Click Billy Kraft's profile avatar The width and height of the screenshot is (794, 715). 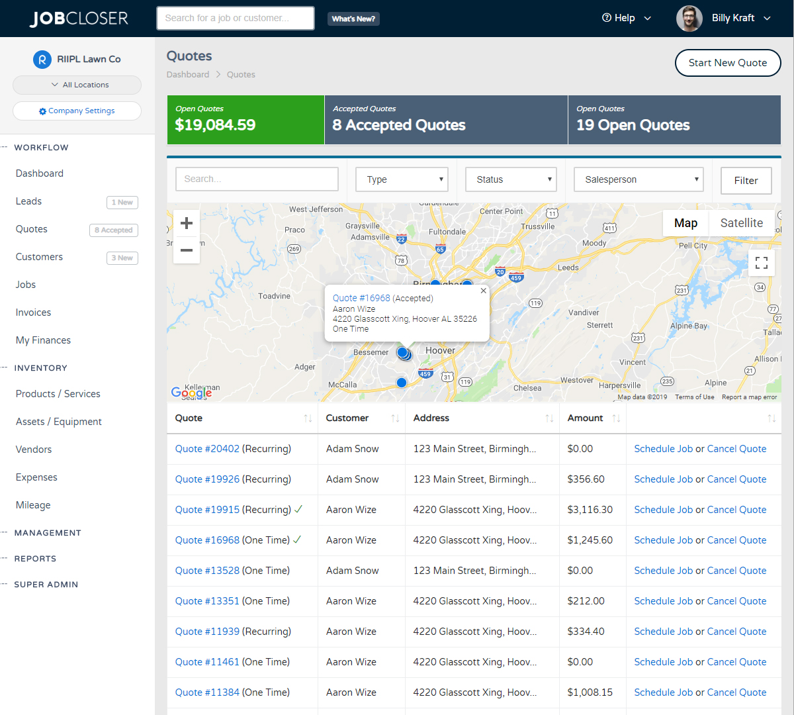pos(689,19)
